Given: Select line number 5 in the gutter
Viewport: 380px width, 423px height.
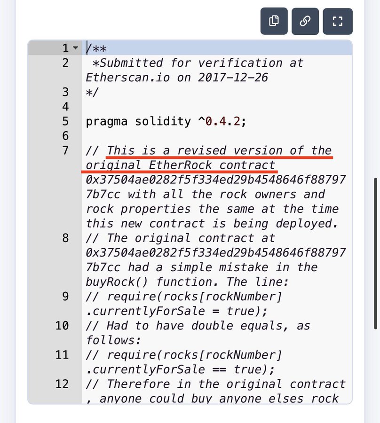Looking at the screenshot, I should pyautogui.click(x=65, y=121).
